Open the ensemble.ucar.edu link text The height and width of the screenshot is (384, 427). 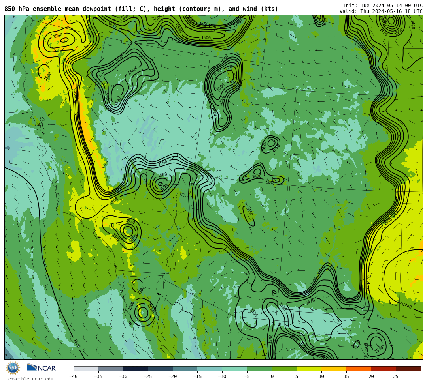[31, 379]
